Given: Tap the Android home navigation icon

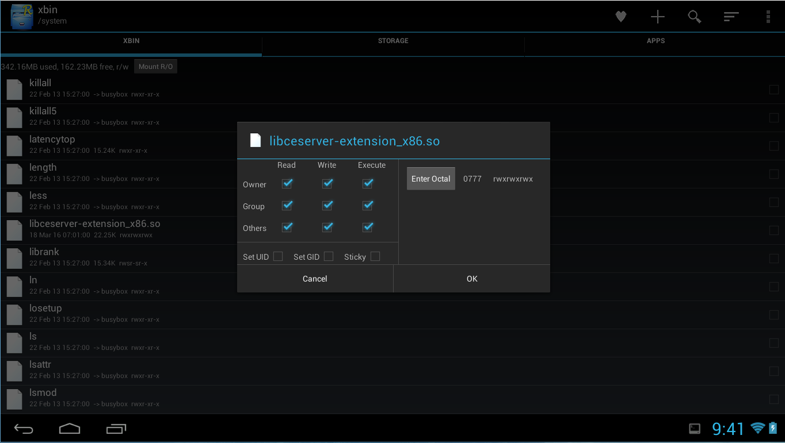Looking at the screenshot, I should point(70,429).
